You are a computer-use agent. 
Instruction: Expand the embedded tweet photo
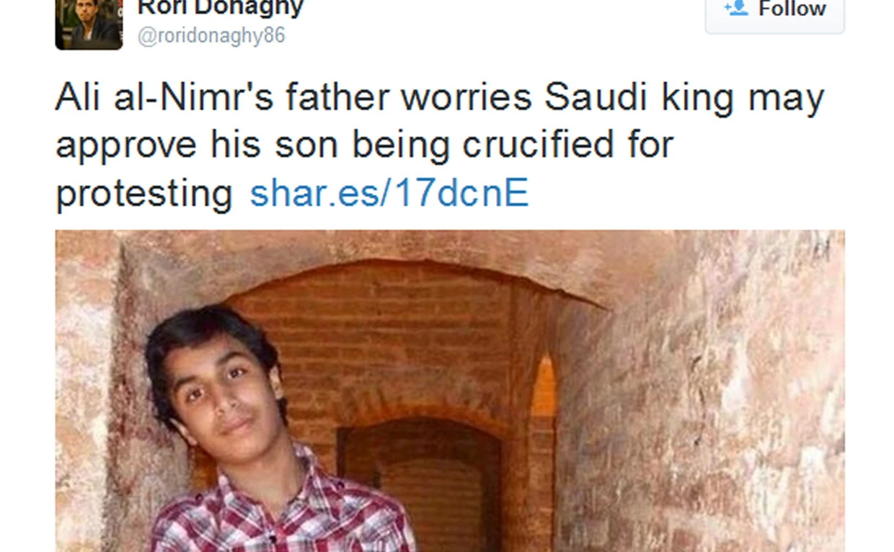pyautogui.click(x=450, y=391)
